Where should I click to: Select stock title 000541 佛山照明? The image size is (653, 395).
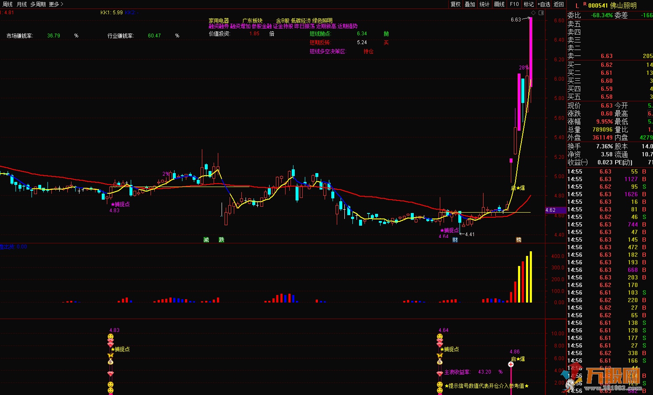pyautogui.click(x=613, y=5)
